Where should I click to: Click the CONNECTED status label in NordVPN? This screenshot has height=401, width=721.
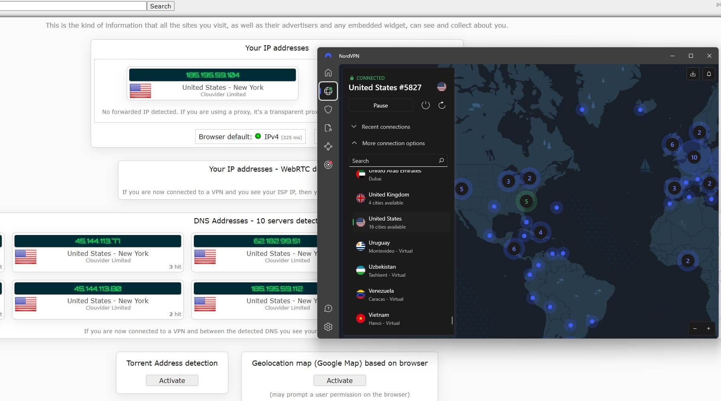(x=370, y=78)
